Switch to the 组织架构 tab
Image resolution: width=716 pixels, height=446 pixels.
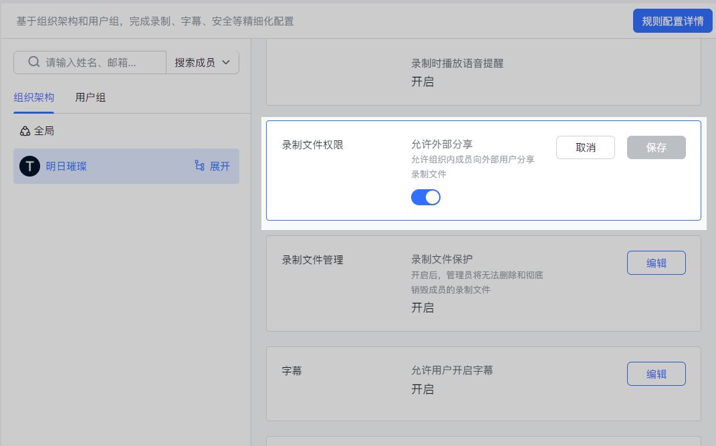point(33,98)
